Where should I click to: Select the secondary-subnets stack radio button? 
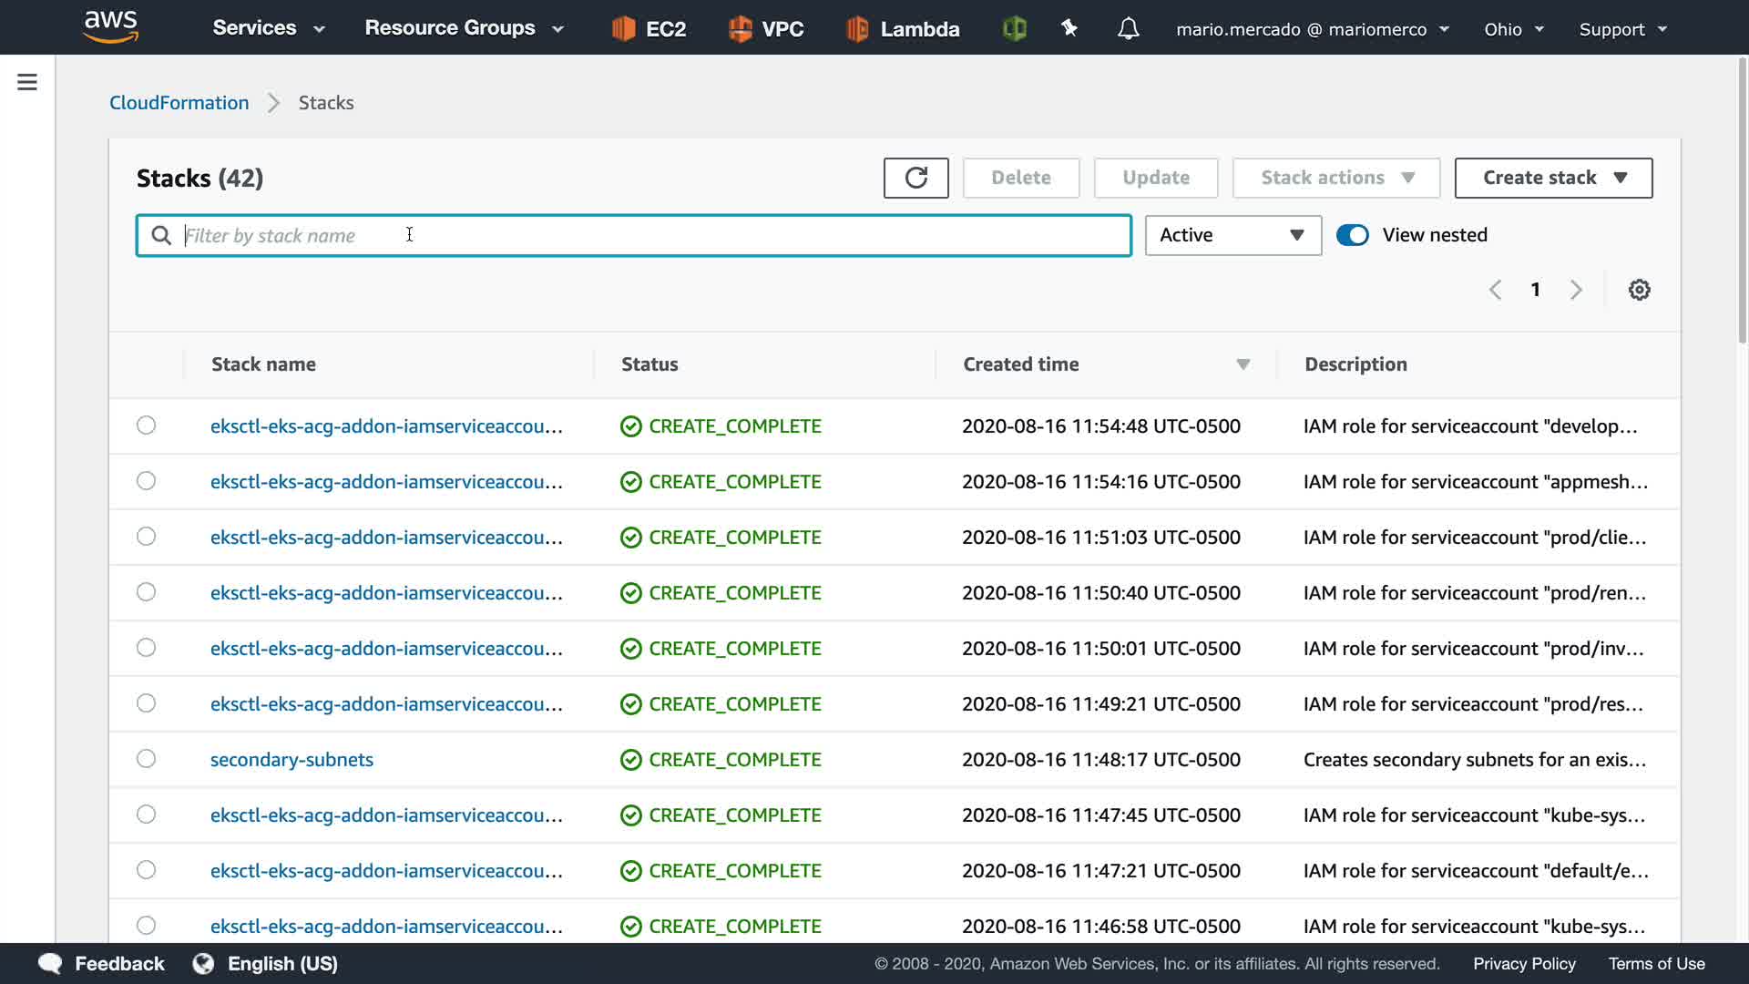point(146,759)
